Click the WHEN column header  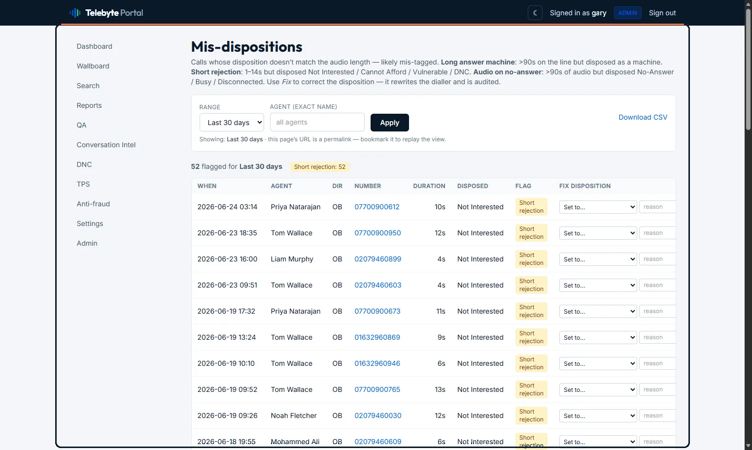207,186
